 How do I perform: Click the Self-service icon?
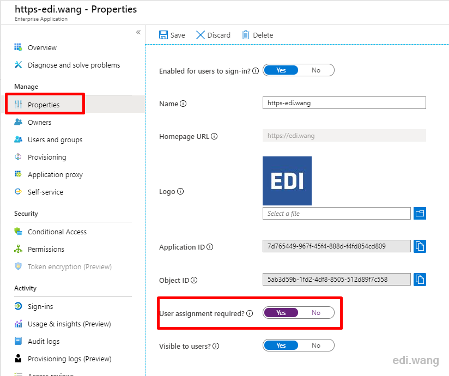(x=18, y=191)
